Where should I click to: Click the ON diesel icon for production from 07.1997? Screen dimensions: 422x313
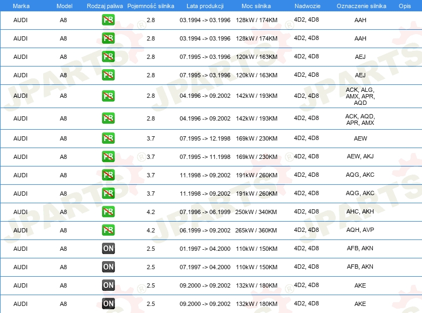(108, 267)
